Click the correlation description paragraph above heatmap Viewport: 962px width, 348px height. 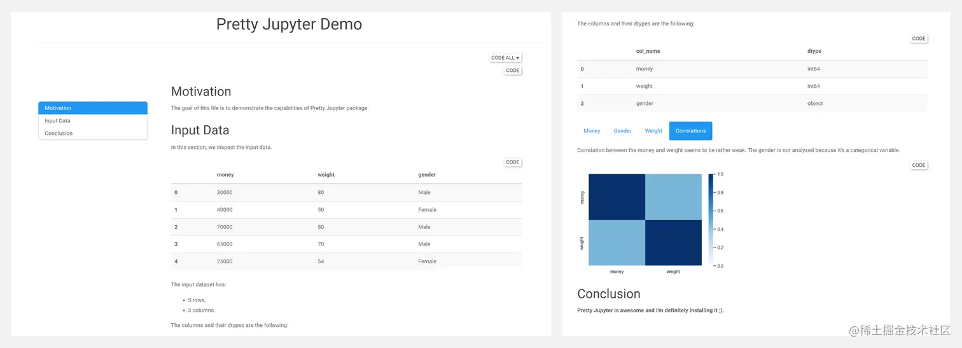click(738, 150)
